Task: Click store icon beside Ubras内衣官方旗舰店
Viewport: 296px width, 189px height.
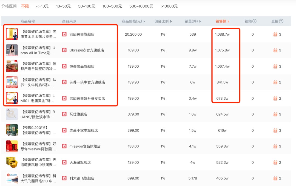Action: pyautogui.click(x=64, y=50)
